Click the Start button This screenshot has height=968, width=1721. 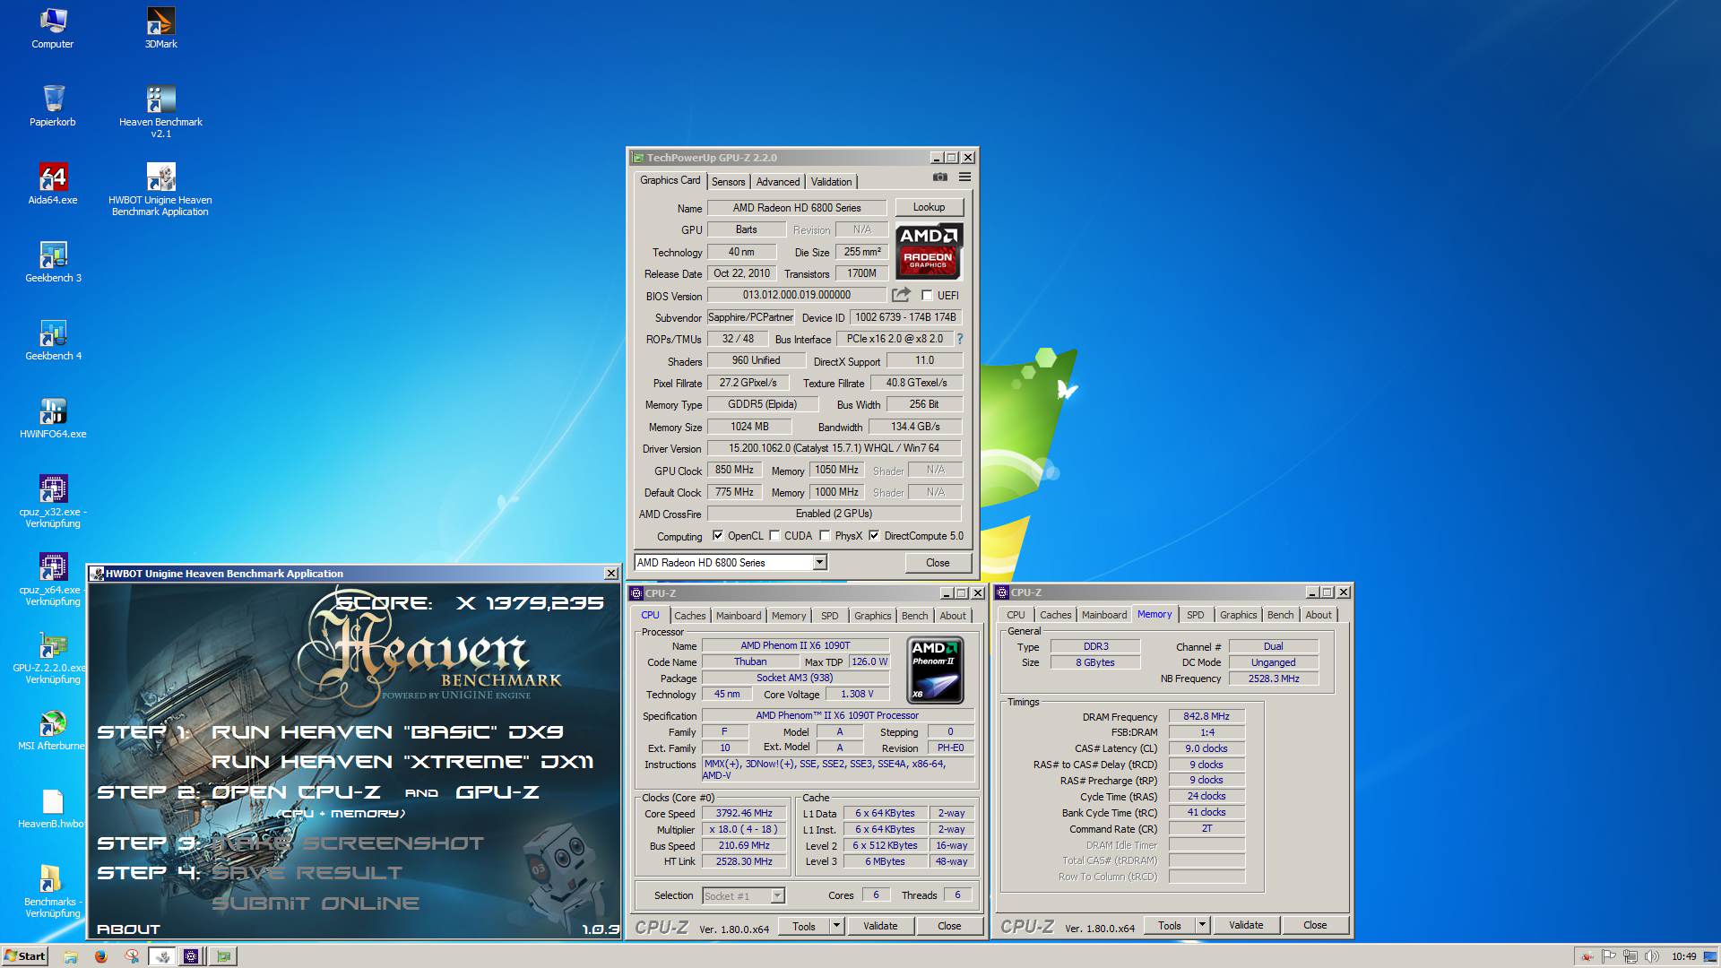[x=24, y=956]
